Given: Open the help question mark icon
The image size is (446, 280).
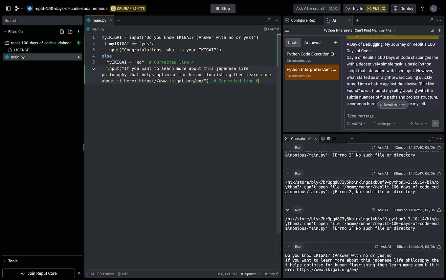Looking at the screenshot, I should pyautogui.click(x=422, y=9).
